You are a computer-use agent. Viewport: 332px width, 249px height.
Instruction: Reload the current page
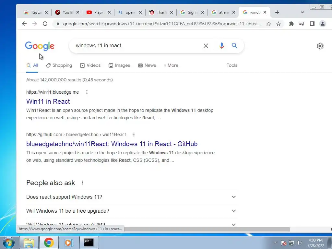click(45, 24)
